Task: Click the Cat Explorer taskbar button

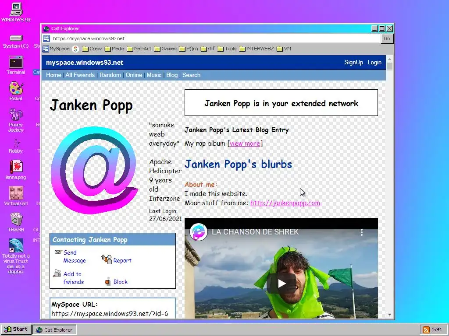Action: coord(54,330)
